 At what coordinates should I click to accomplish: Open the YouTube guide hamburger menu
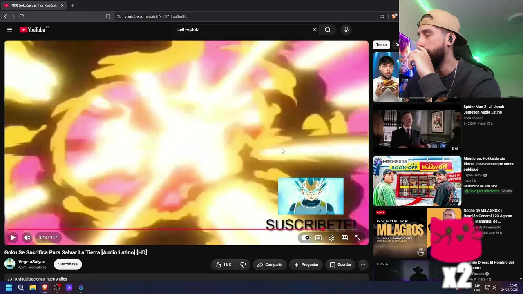point(10,29)
